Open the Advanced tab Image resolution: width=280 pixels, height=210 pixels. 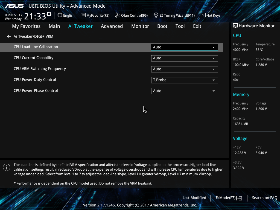(112, 26)
